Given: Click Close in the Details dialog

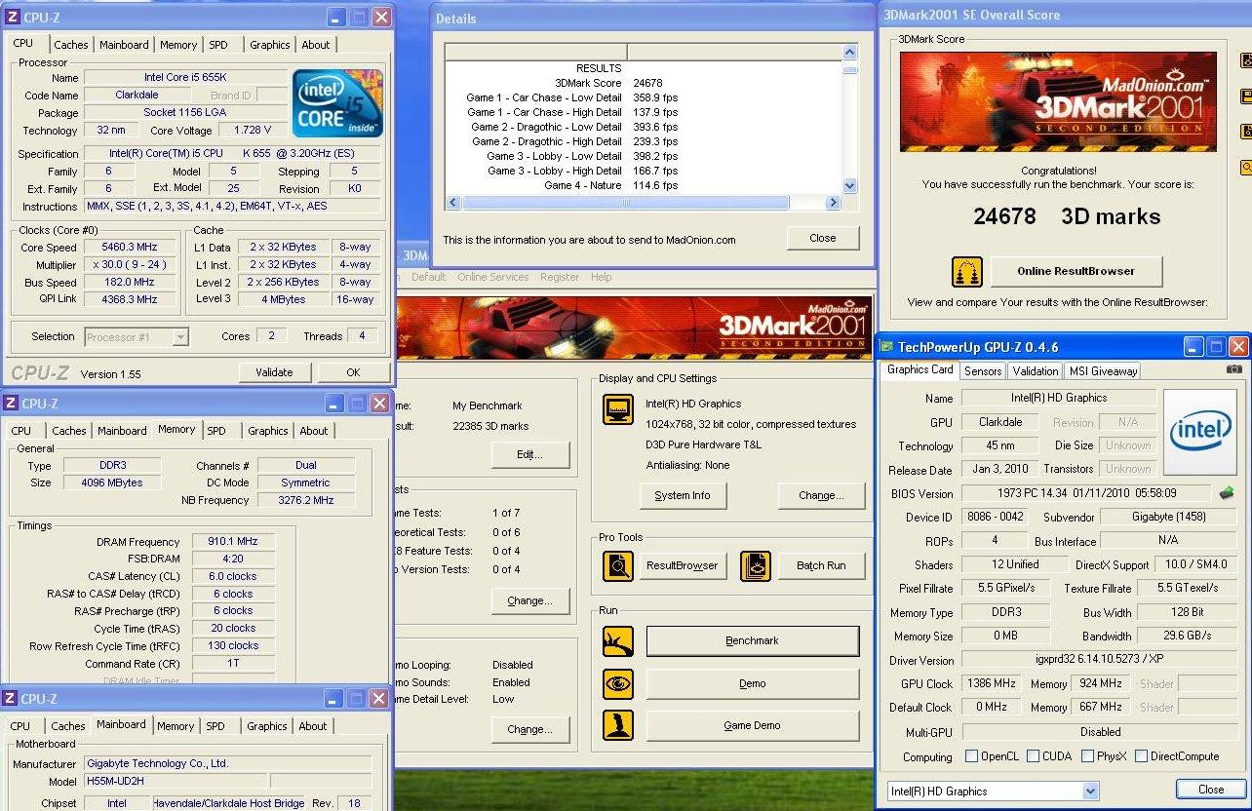Looking at the screenshot, I should tap(823, 238).
